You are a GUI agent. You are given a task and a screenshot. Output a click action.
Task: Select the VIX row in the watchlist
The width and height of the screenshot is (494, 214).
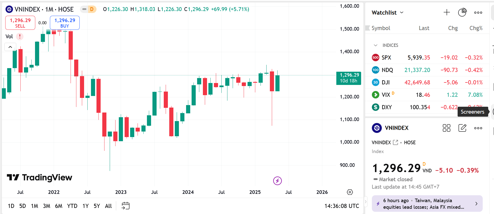click(x=427, y=95)
